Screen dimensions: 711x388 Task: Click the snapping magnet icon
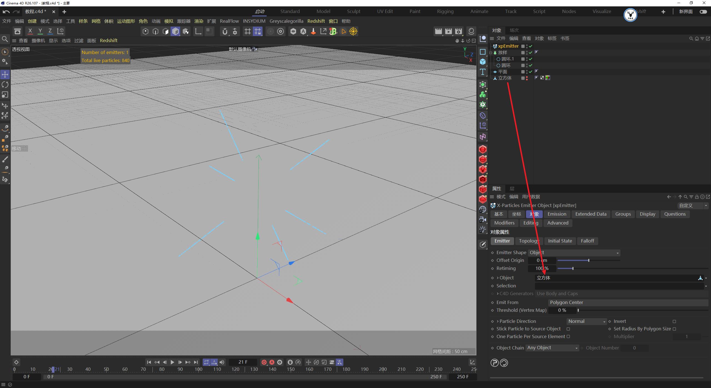(224, 31)
